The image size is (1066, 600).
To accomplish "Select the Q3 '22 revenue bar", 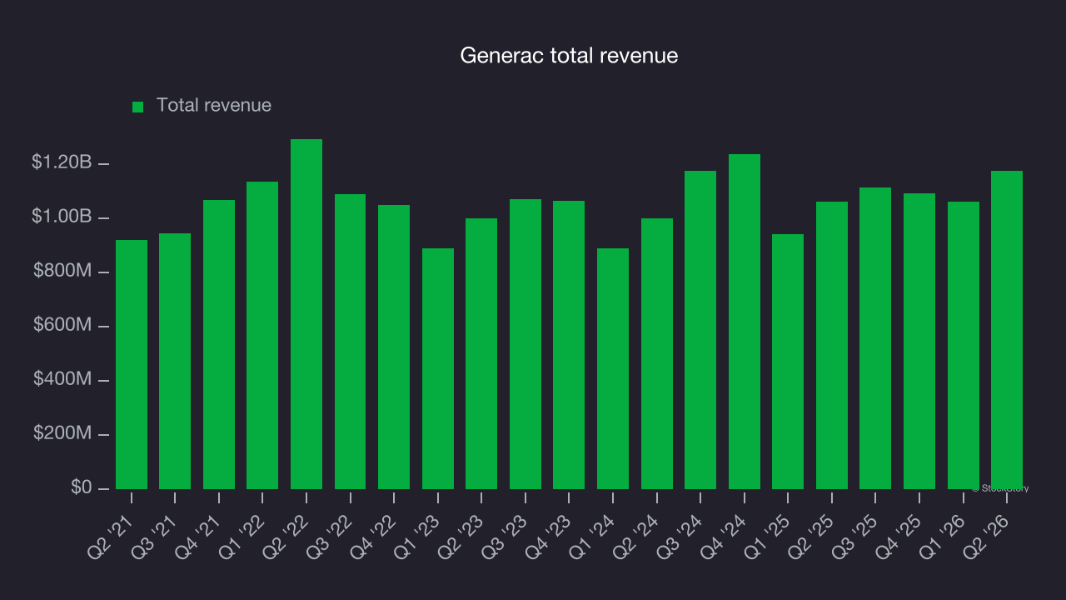I will point(351,342).
